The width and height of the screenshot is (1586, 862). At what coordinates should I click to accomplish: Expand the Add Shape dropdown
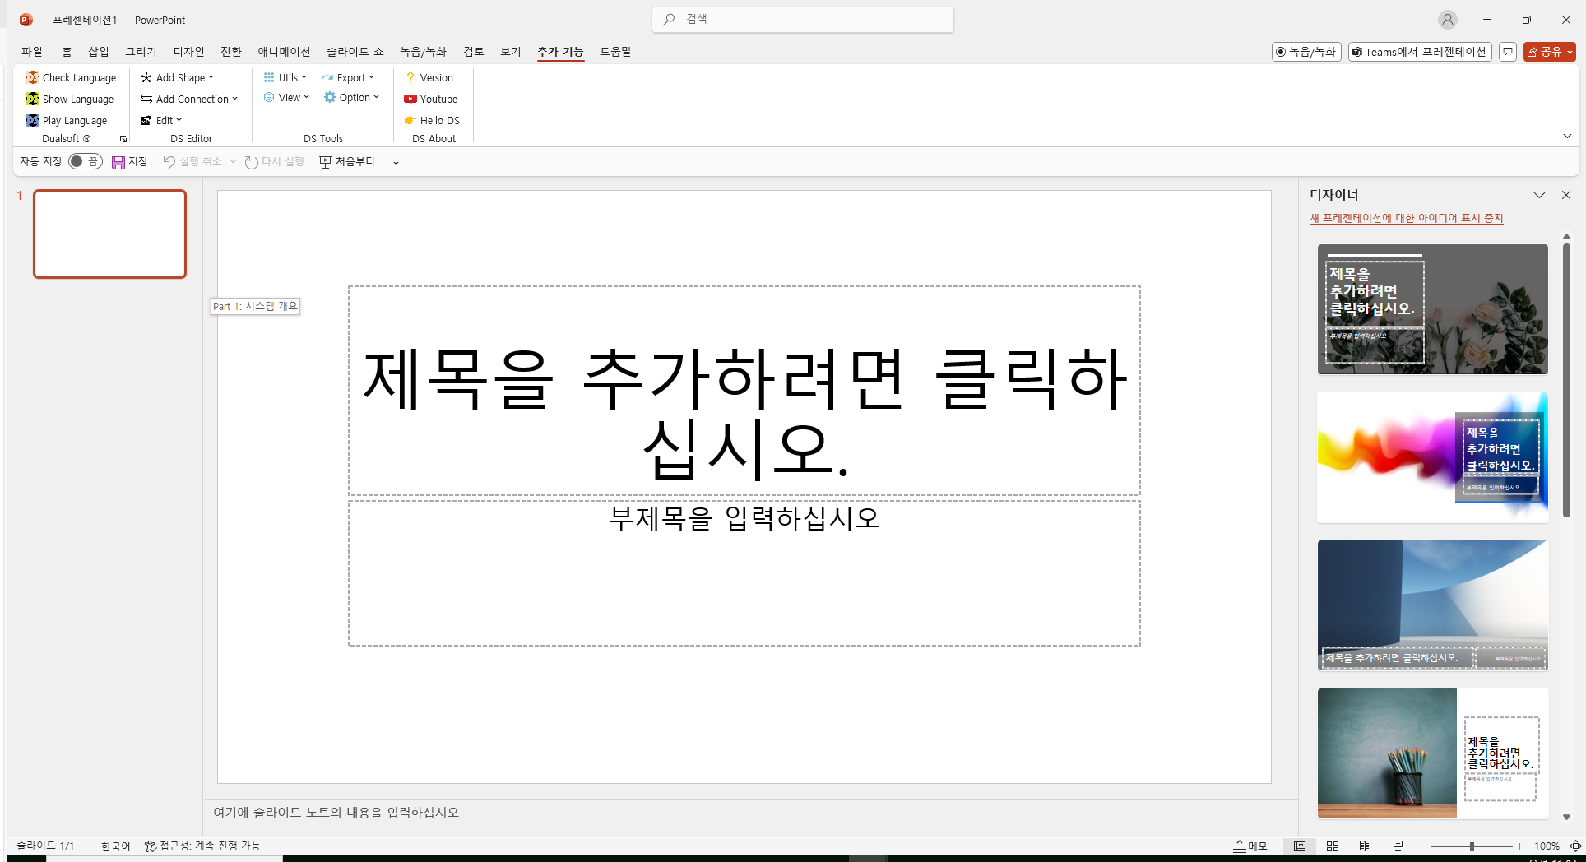pos(178,77)
